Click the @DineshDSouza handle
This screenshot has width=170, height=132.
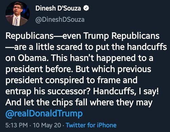[x=60, y=20]
